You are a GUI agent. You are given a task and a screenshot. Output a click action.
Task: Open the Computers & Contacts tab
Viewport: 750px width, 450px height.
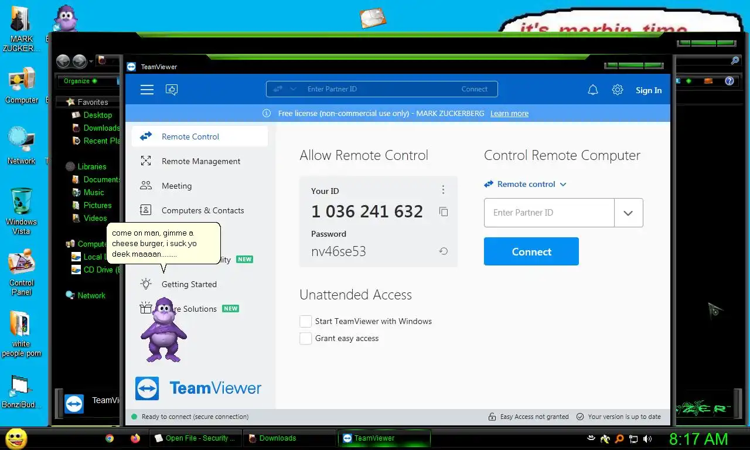click(200, 210)
